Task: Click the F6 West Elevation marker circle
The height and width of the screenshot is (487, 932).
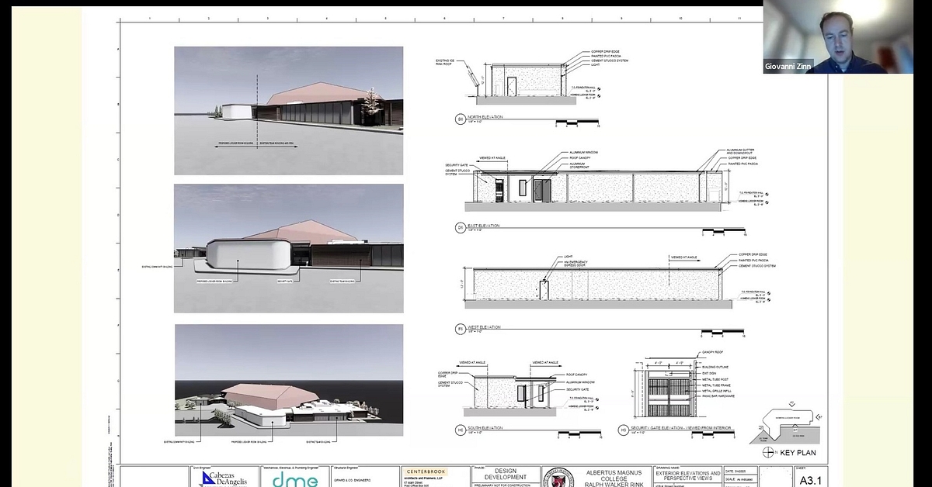Action: 461,330
